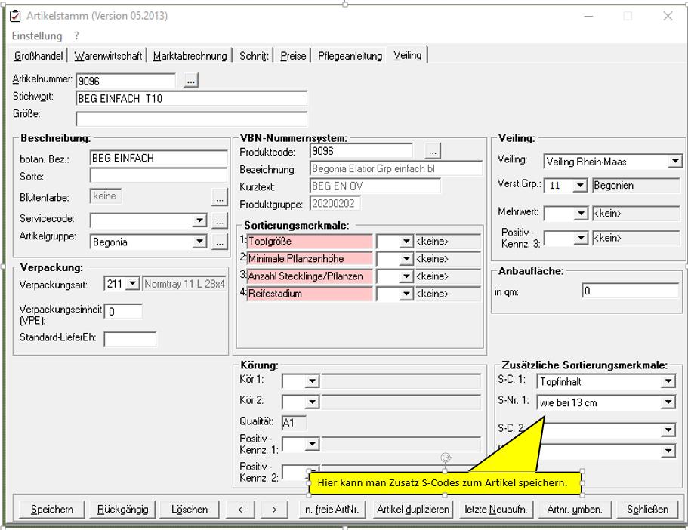Expand the Verpackungsart 211 dropdown

click(132, 284)
